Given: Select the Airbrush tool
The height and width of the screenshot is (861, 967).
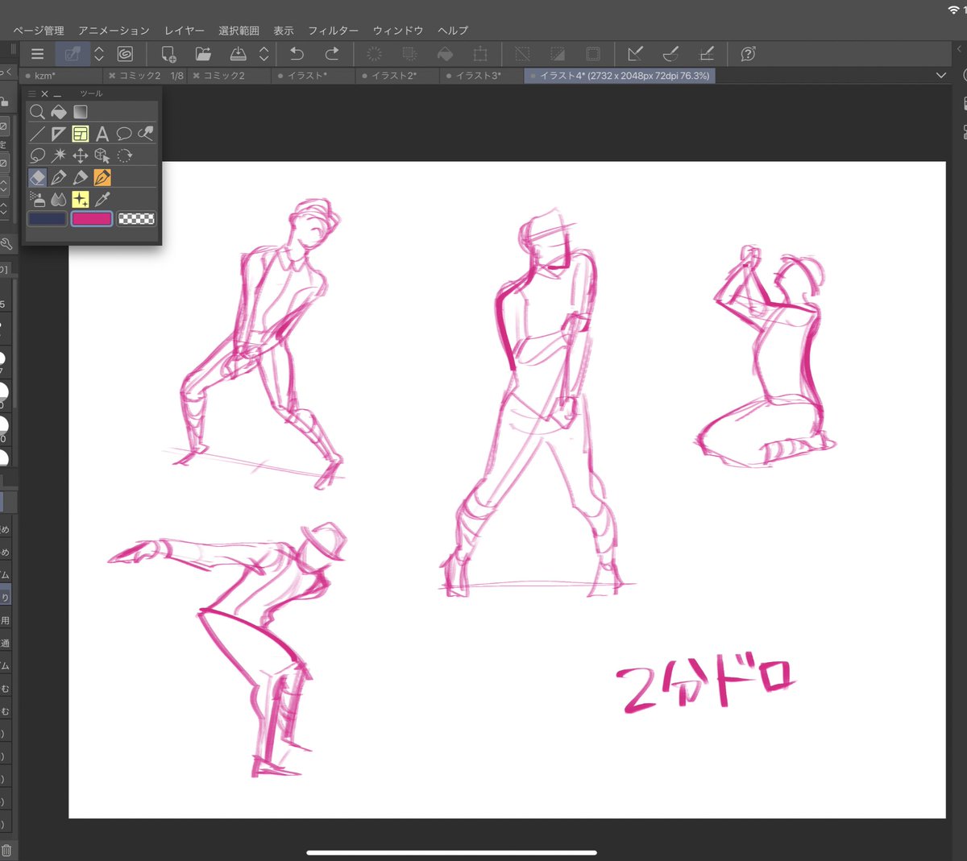Looking at the screenshot, I should coord(37,199).
